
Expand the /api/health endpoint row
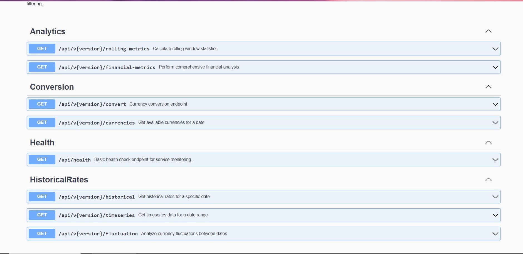(495, 160)
